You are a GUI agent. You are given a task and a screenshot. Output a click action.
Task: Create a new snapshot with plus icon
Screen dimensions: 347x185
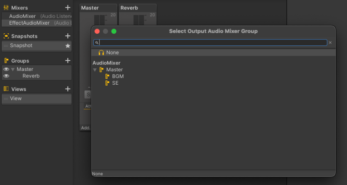(x=67, y=36)
